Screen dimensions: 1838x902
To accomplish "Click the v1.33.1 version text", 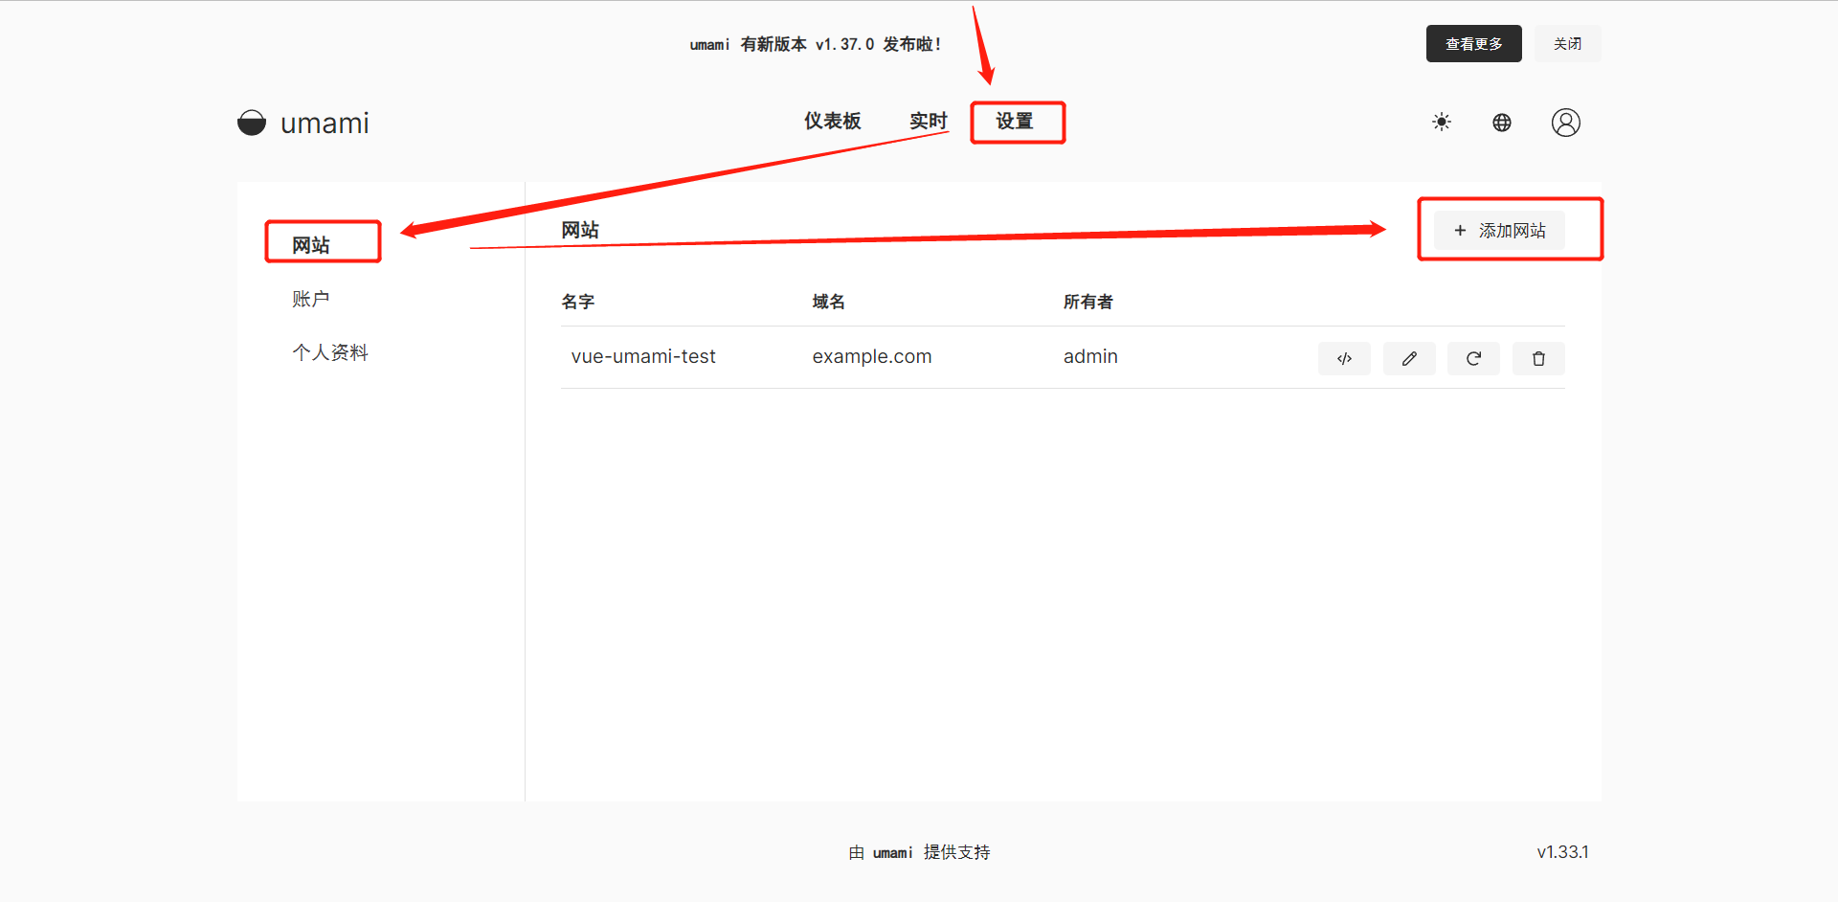I will click(x=1563, y=852).
